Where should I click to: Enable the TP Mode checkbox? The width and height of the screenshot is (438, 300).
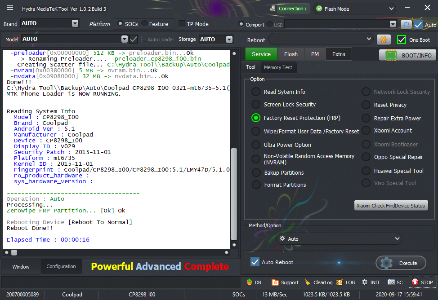click(182, 24)
